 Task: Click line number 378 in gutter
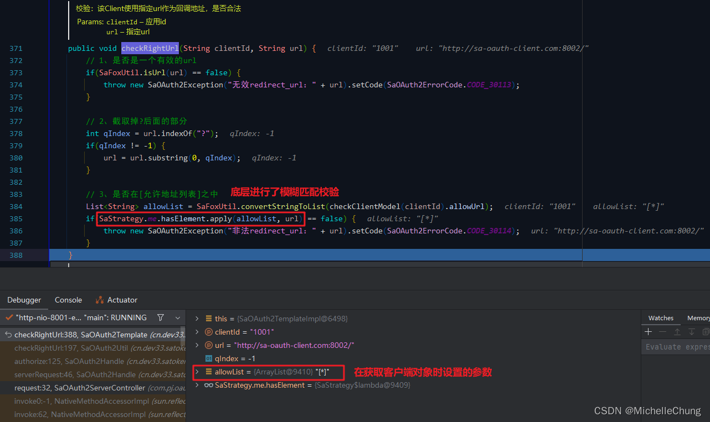[x=16, y=133]
